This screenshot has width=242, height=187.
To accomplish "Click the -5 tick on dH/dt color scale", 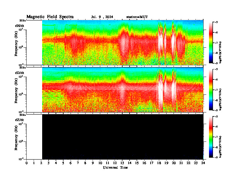I will [216, 22].
